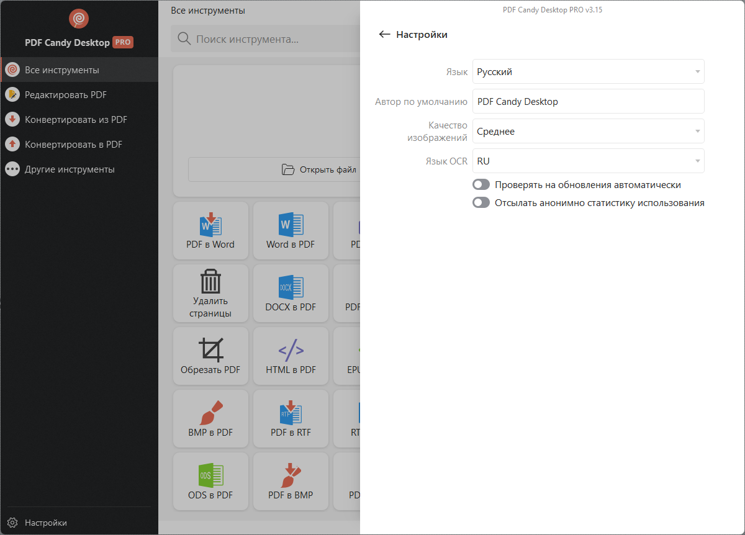Click the Язык label
Screen dimensions: 745x535
[x=457, y=72]
